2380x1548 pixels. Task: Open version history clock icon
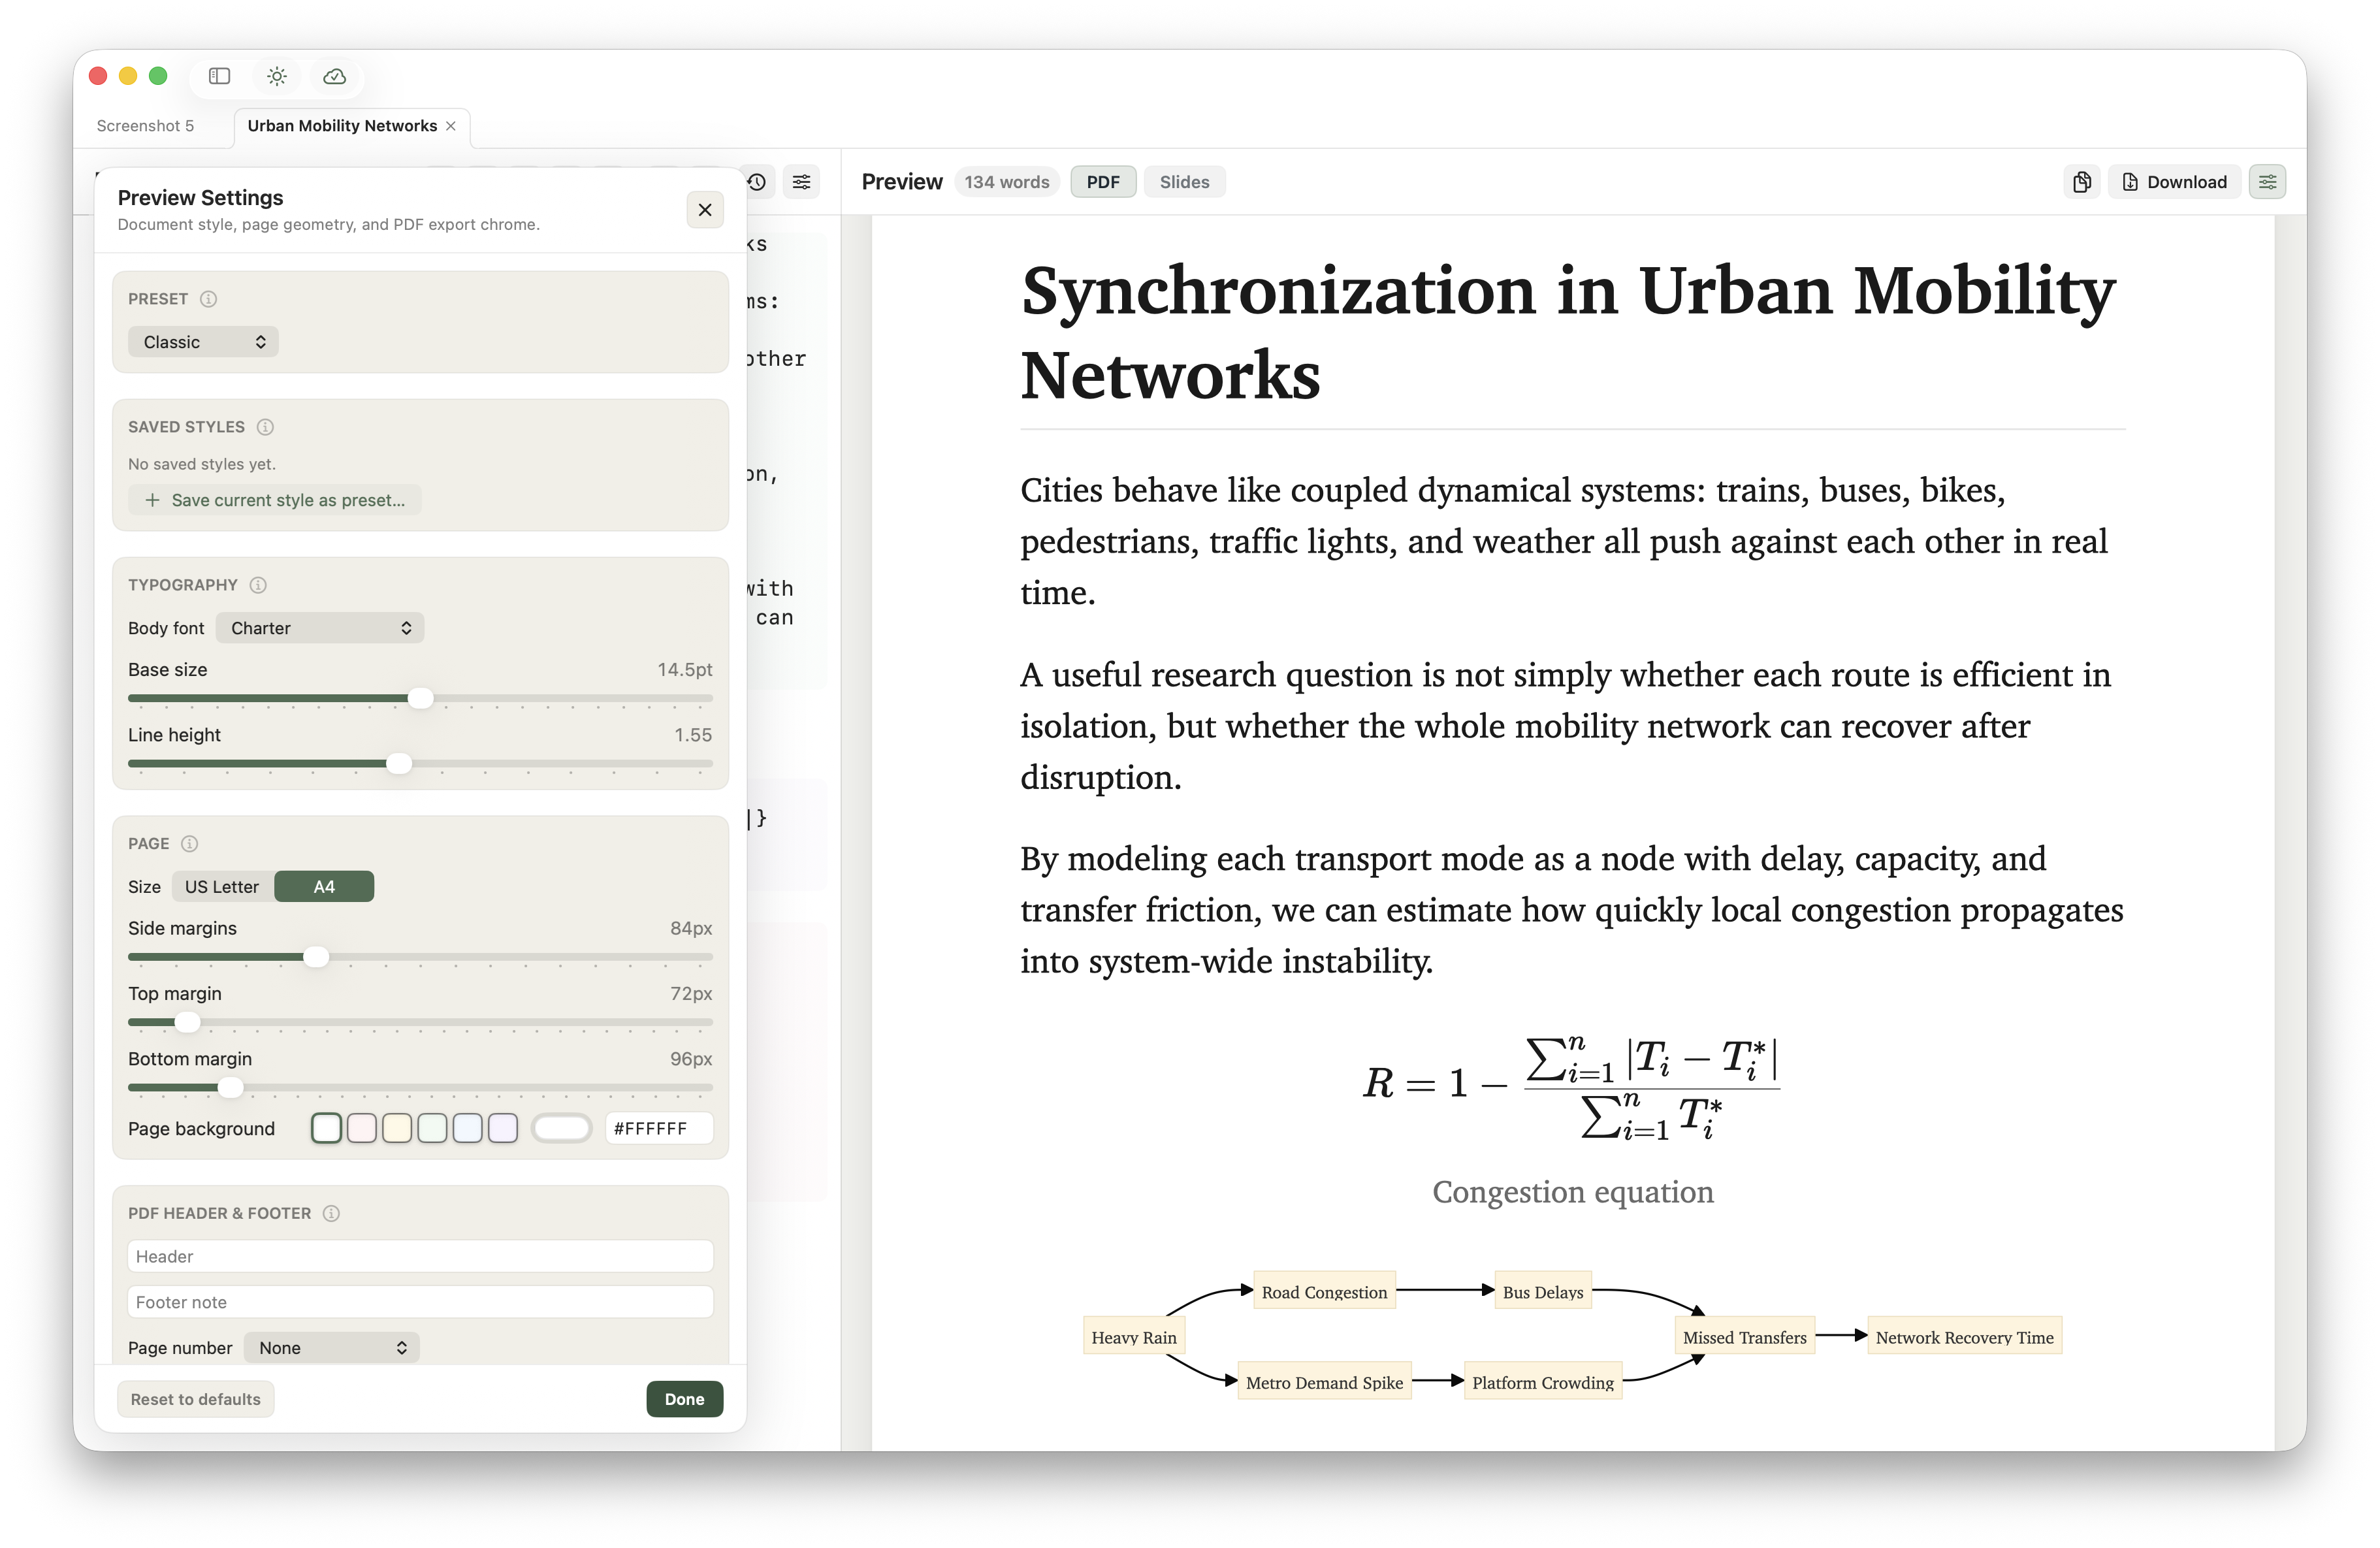coord(758,182)
